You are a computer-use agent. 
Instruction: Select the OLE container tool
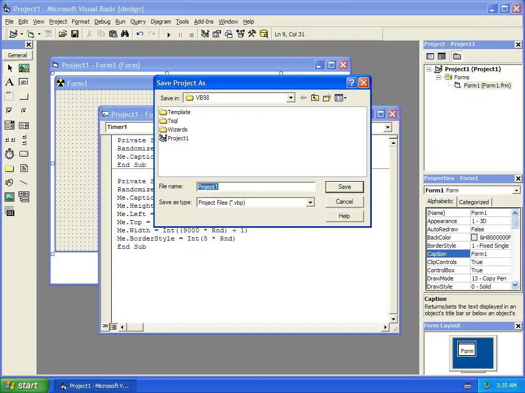[x=9, y=211]
